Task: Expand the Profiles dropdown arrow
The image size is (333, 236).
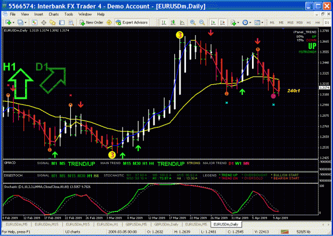Action: pos(26,22)
